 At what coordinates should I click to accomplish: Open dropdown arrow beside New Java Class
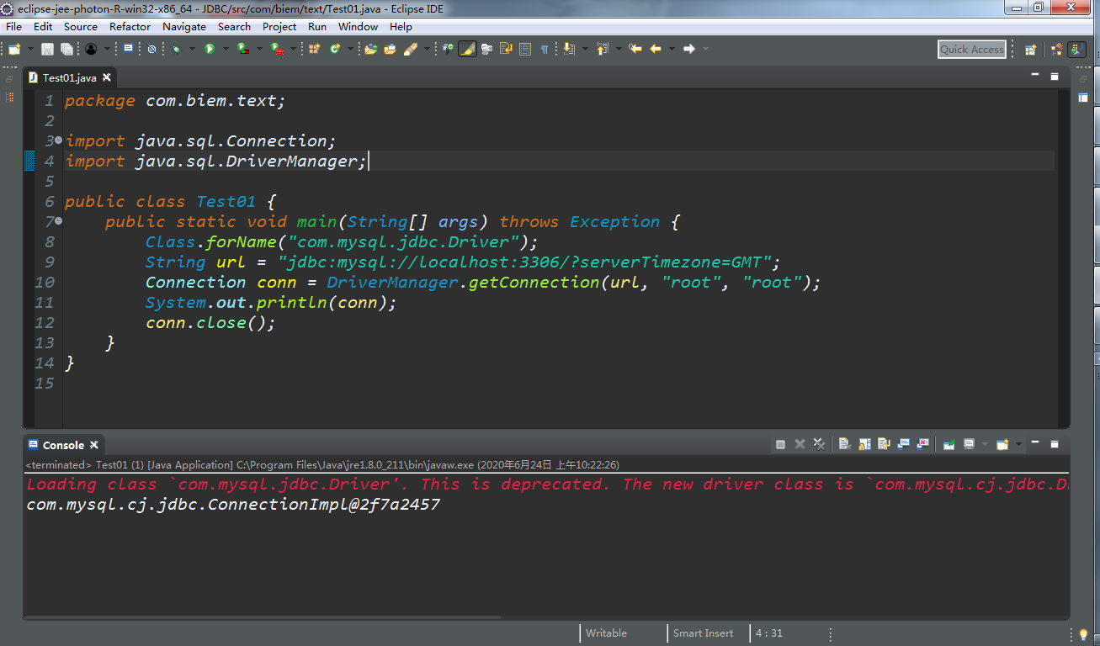coord(349,49)
